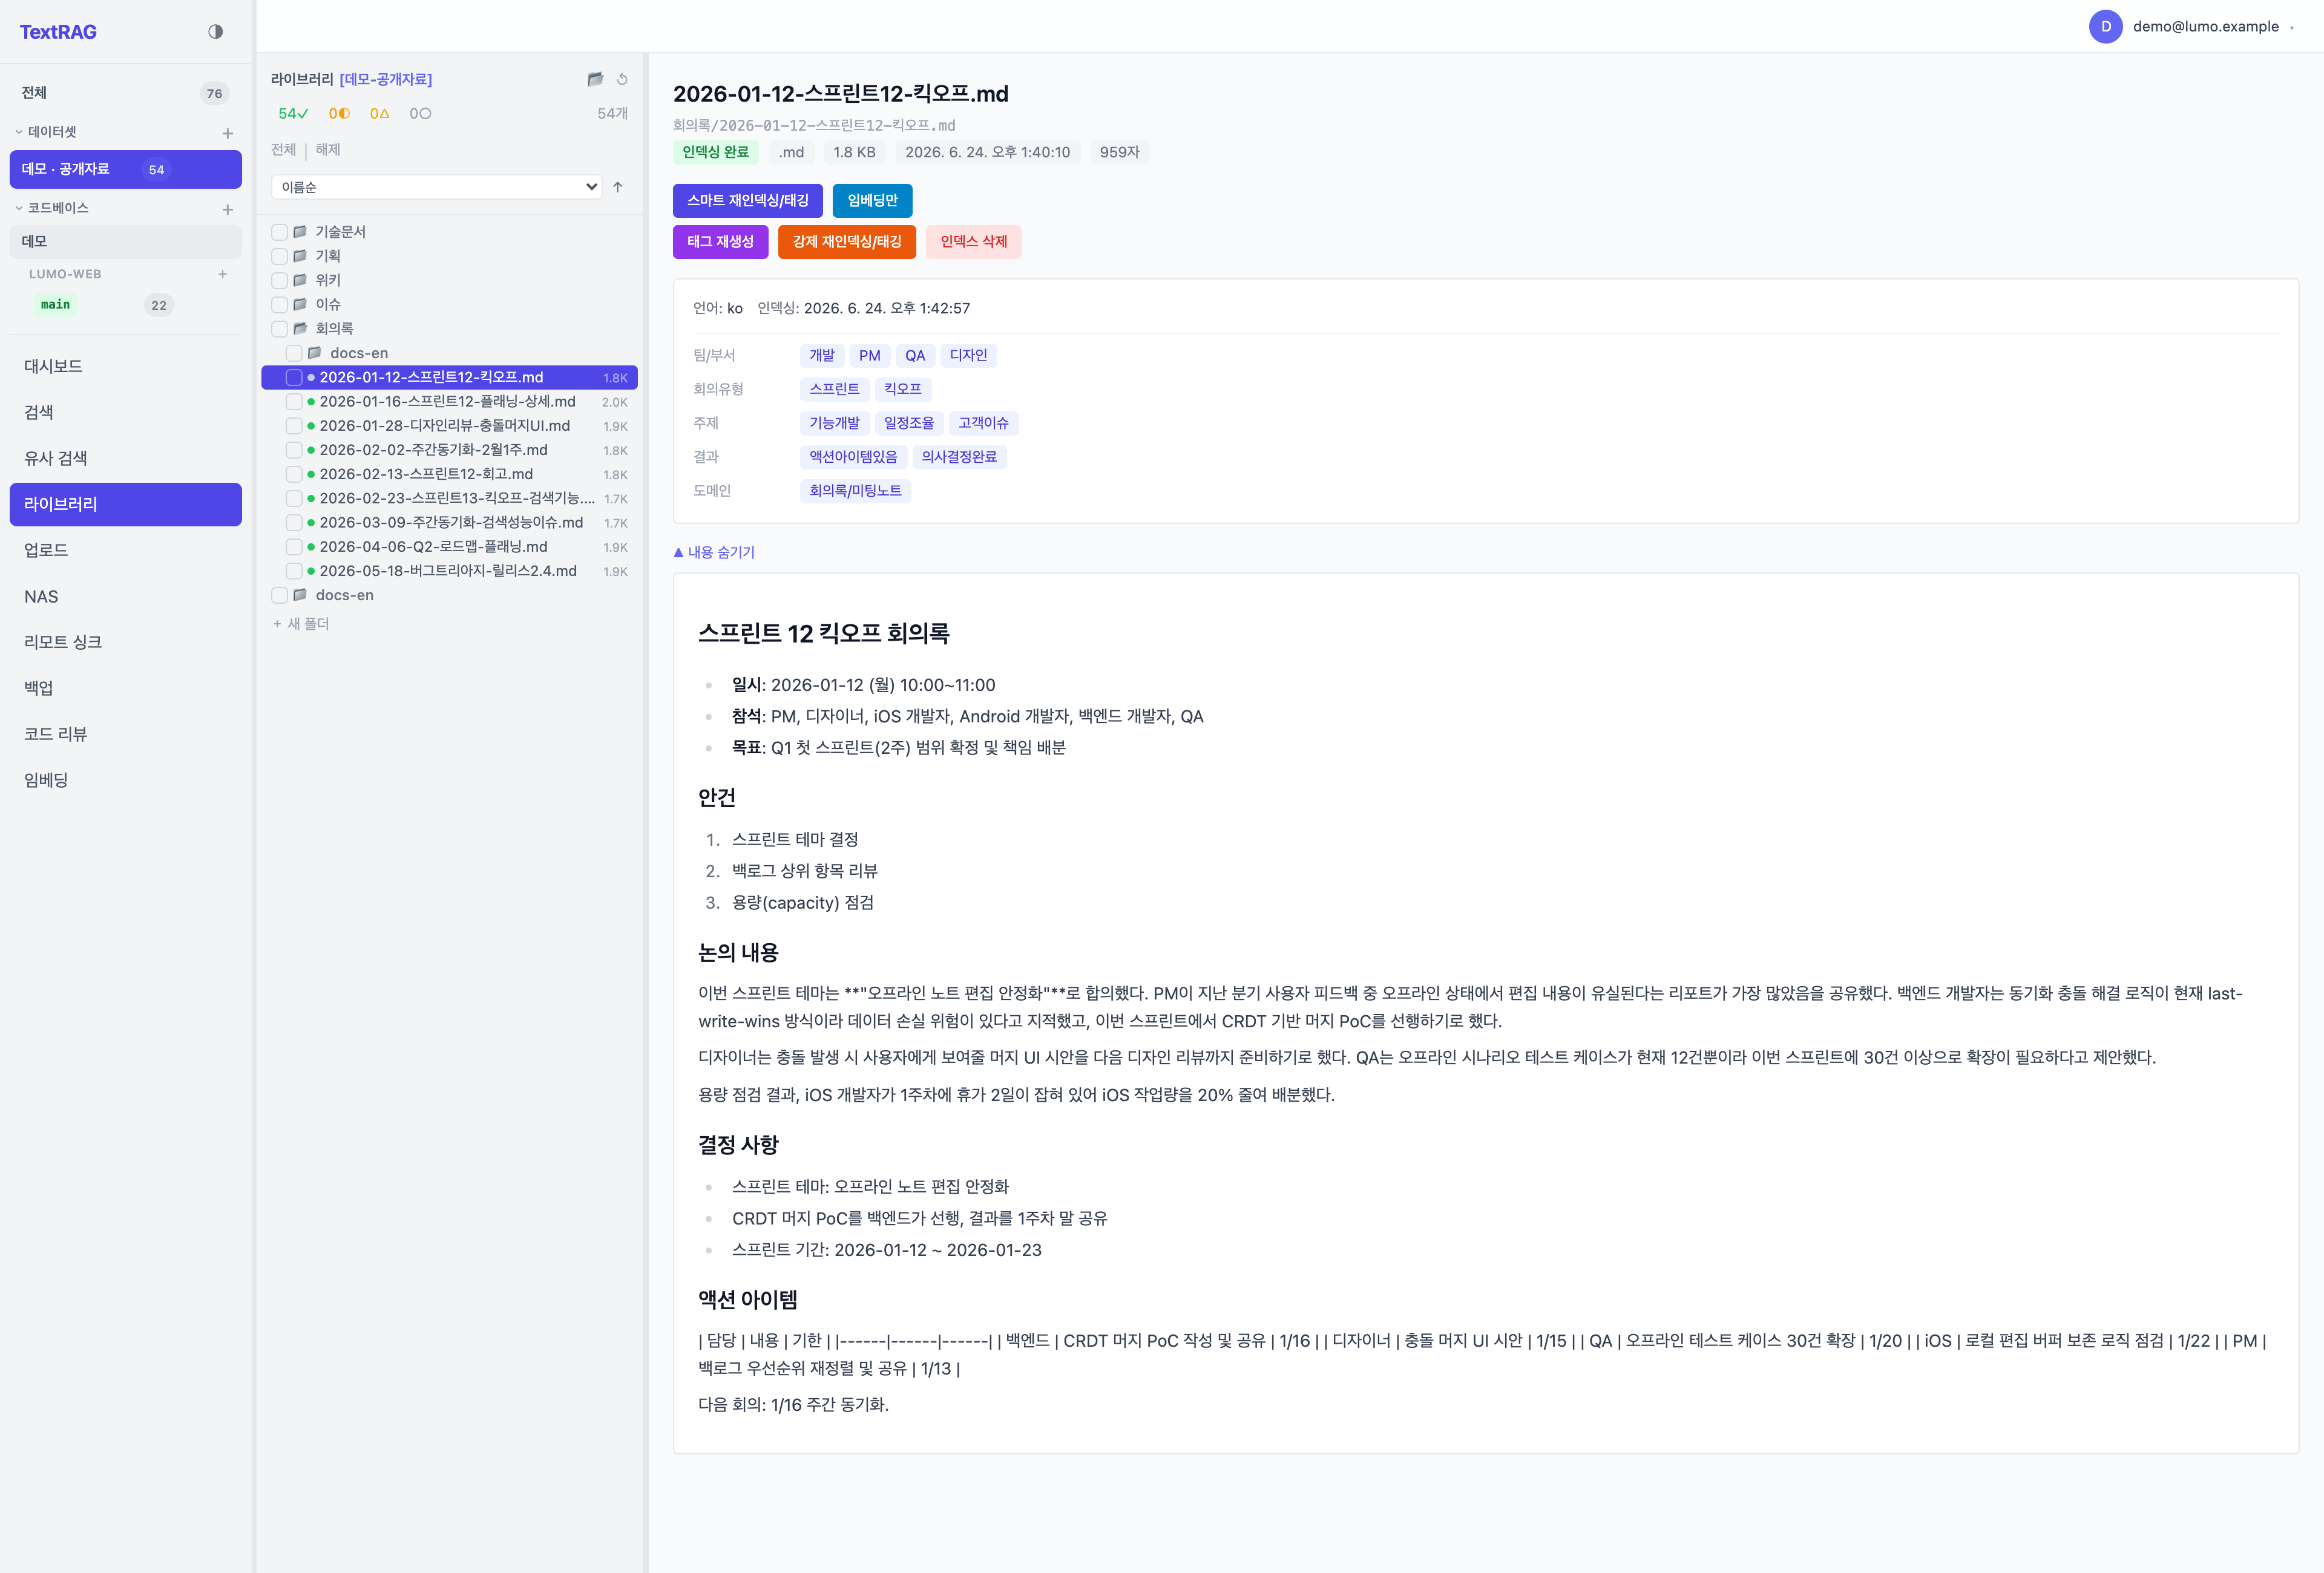
Task: Click the 전체 select-all link
Action: [283, 150]
